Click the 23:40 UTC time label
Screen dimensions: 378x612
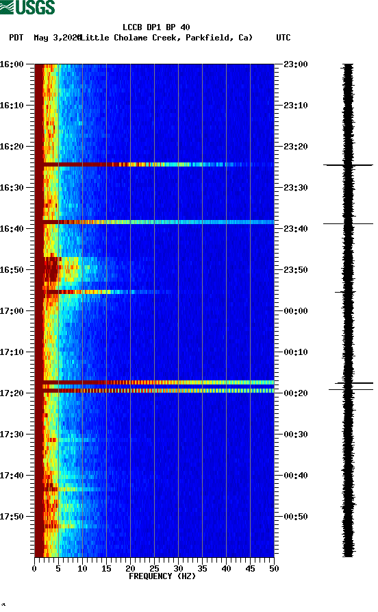pos(296,229)
